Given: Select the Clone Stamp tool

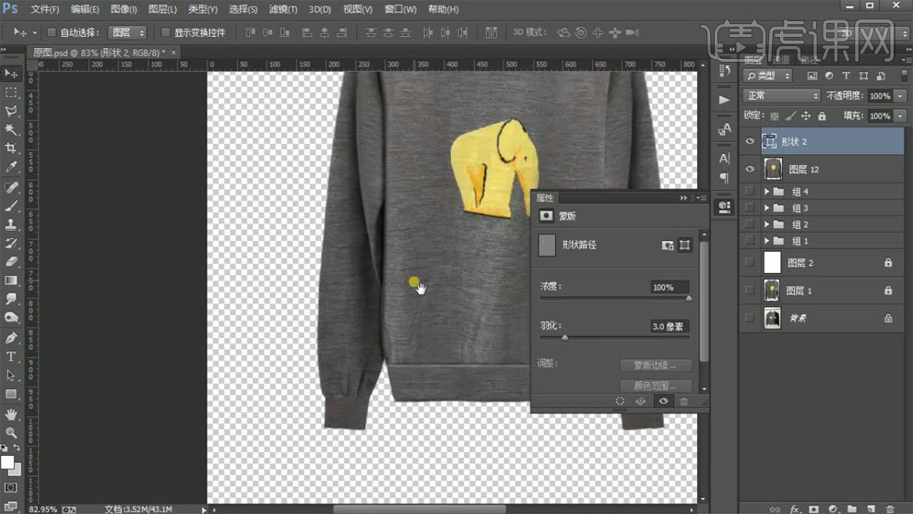Looking at the screenshot, I should click(10, 224).
